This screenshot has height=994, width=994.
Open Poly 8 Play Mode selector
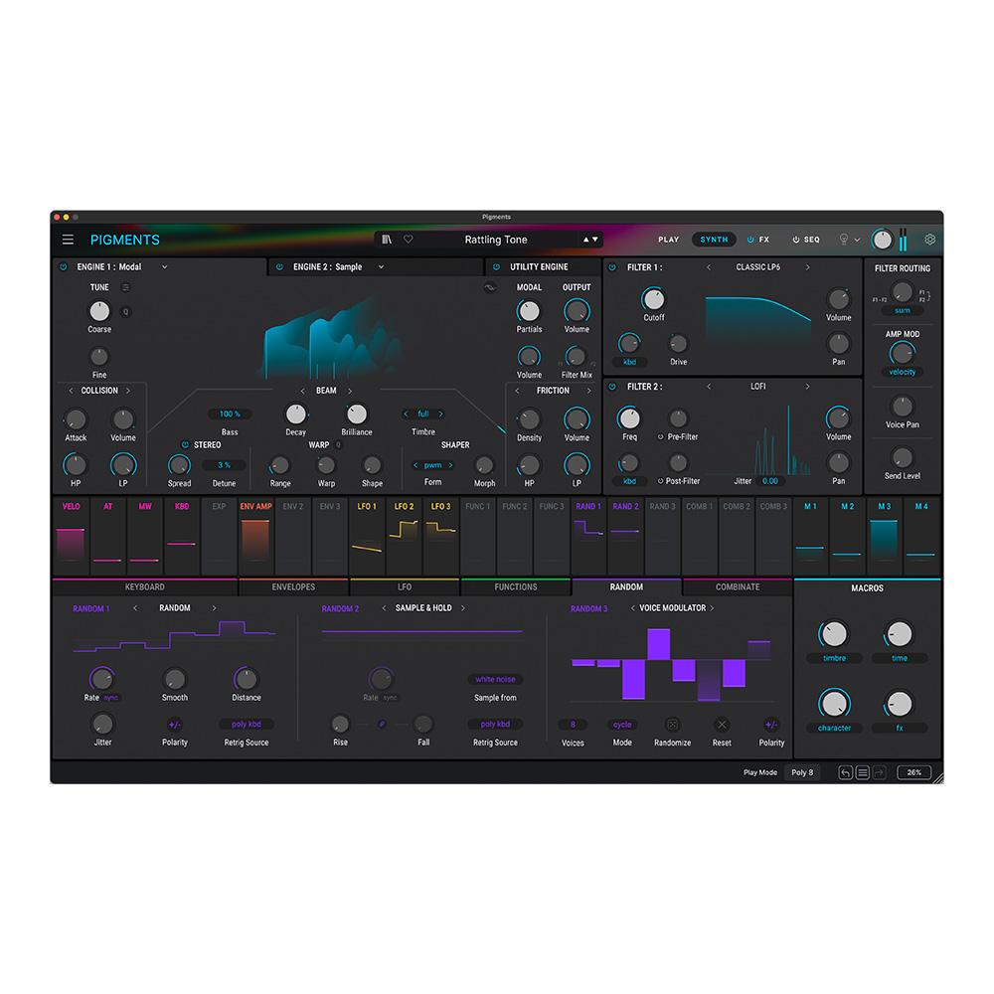[x=802, y=772]
